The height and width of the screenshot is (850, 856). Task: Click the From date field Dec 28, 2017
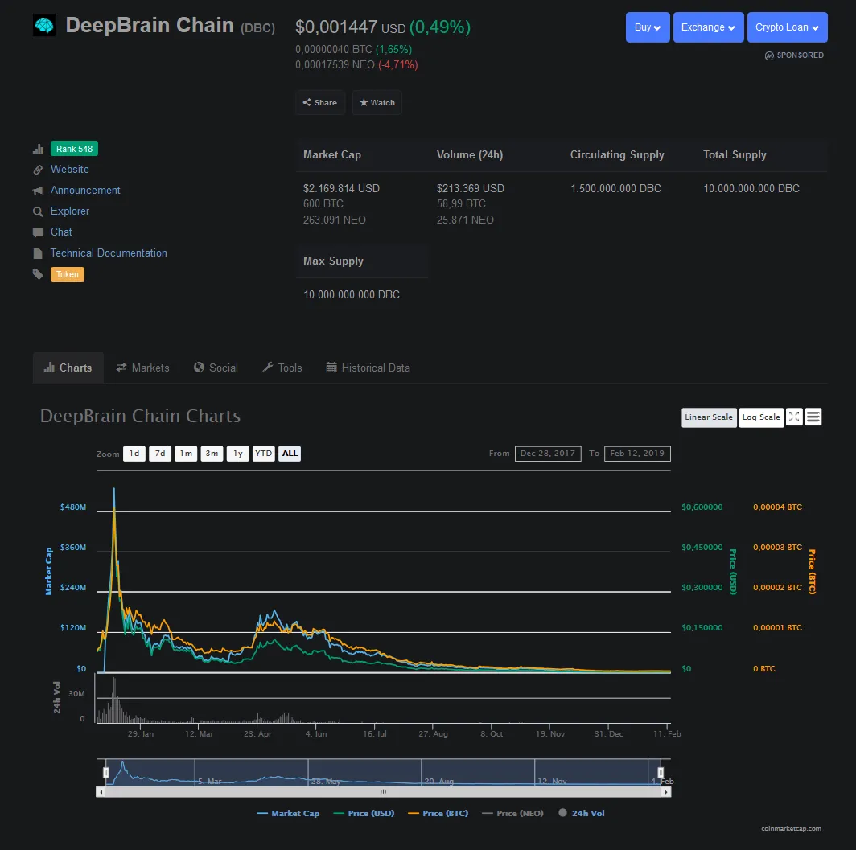(548, 454)
